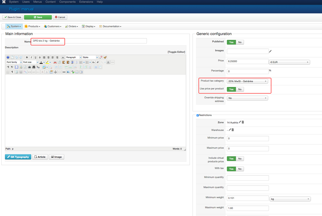322x216 pixels.
Task: Click the Cancel button
Action: click(60, 17)
